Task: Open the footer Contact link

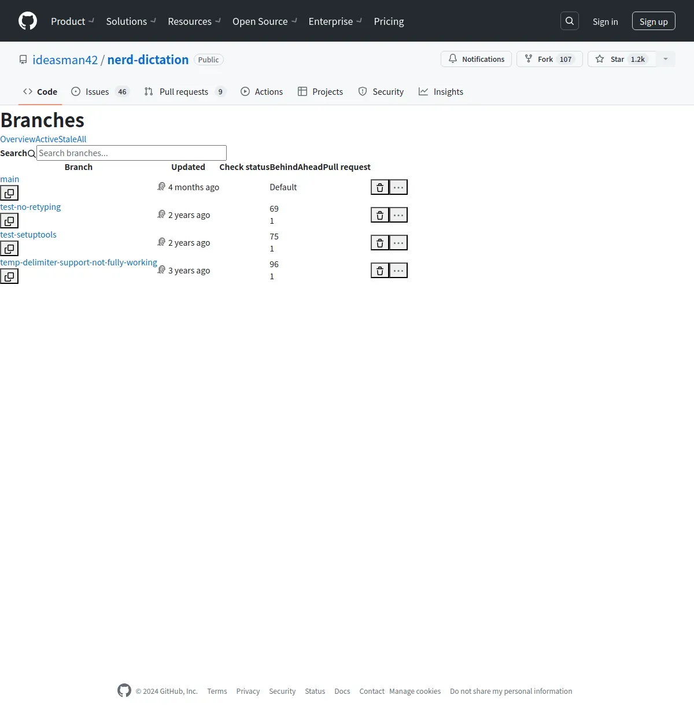Action: (372, 691)
